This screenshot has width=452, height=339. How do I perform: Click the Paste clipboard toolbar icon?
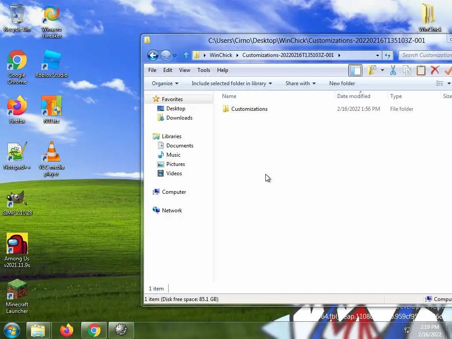[421, 70]
